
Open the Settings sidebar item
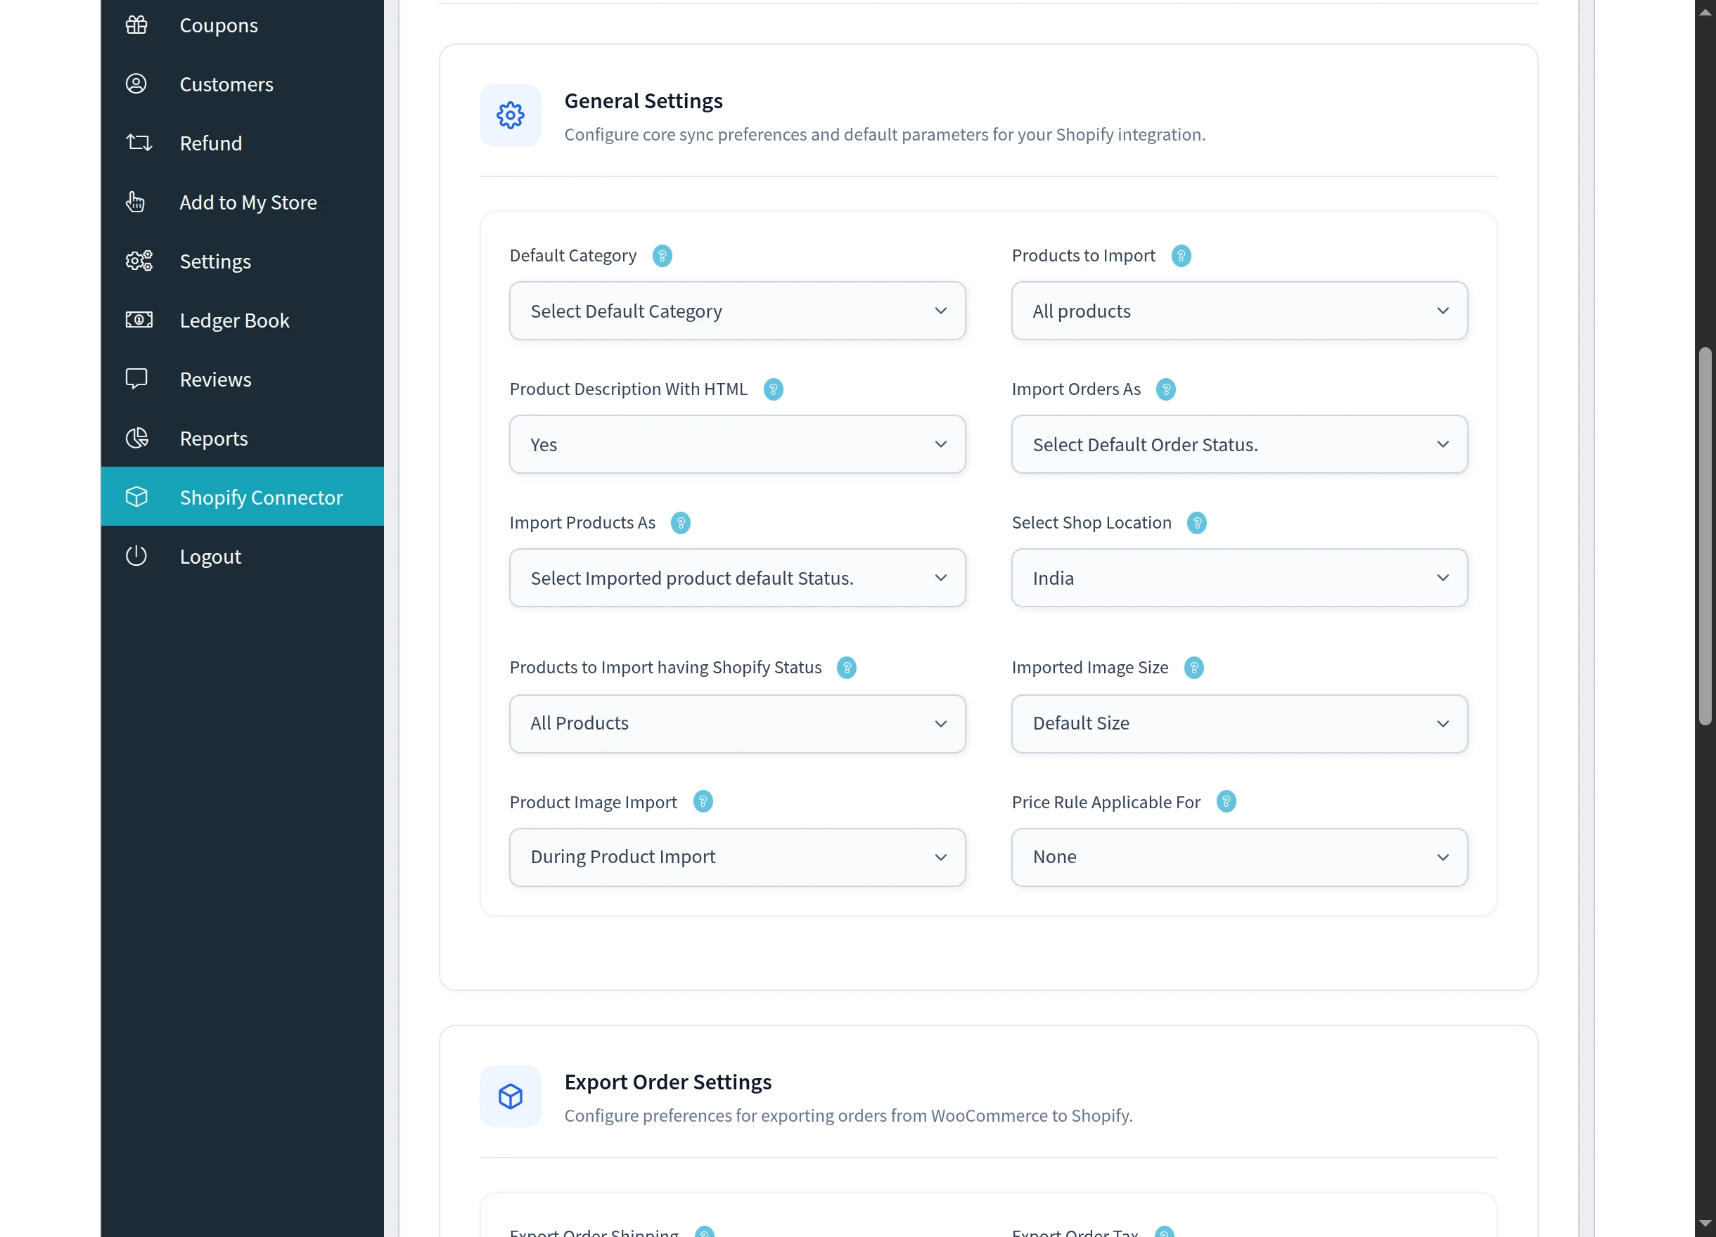(x=242, y=261)
